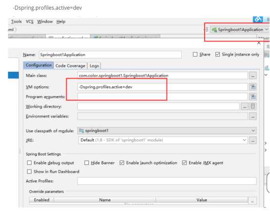
Task: Click the Name column header in Override parameters
Action: tap(105, 200)
